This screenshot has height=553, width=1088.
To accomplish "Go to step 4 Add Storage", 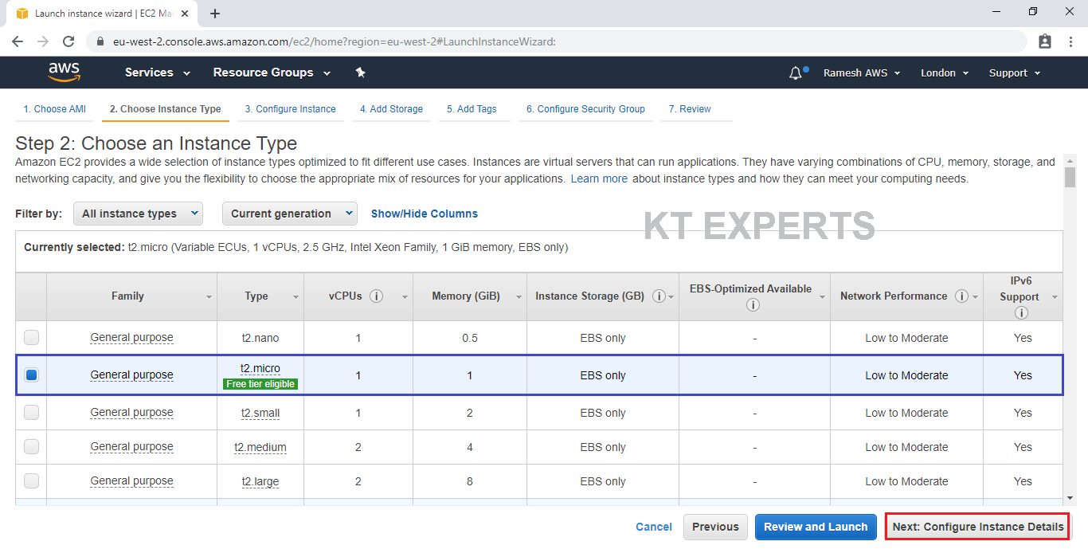I will coord(391,109).
